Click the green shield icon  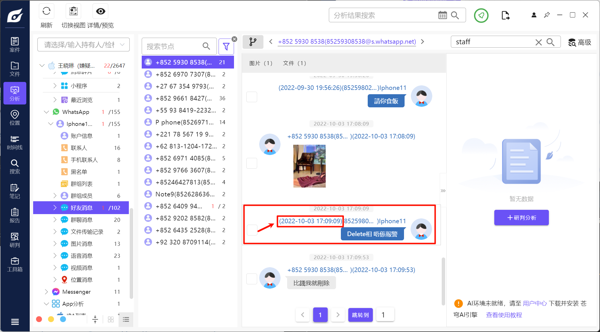click(481, 15)
